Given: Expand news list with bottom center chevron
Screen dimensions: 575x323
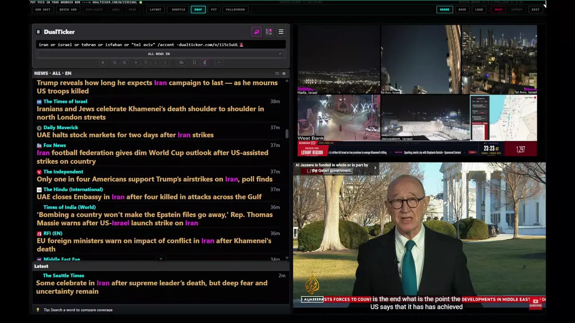Looking at the screenshot, I should click(x=161, y=258).
